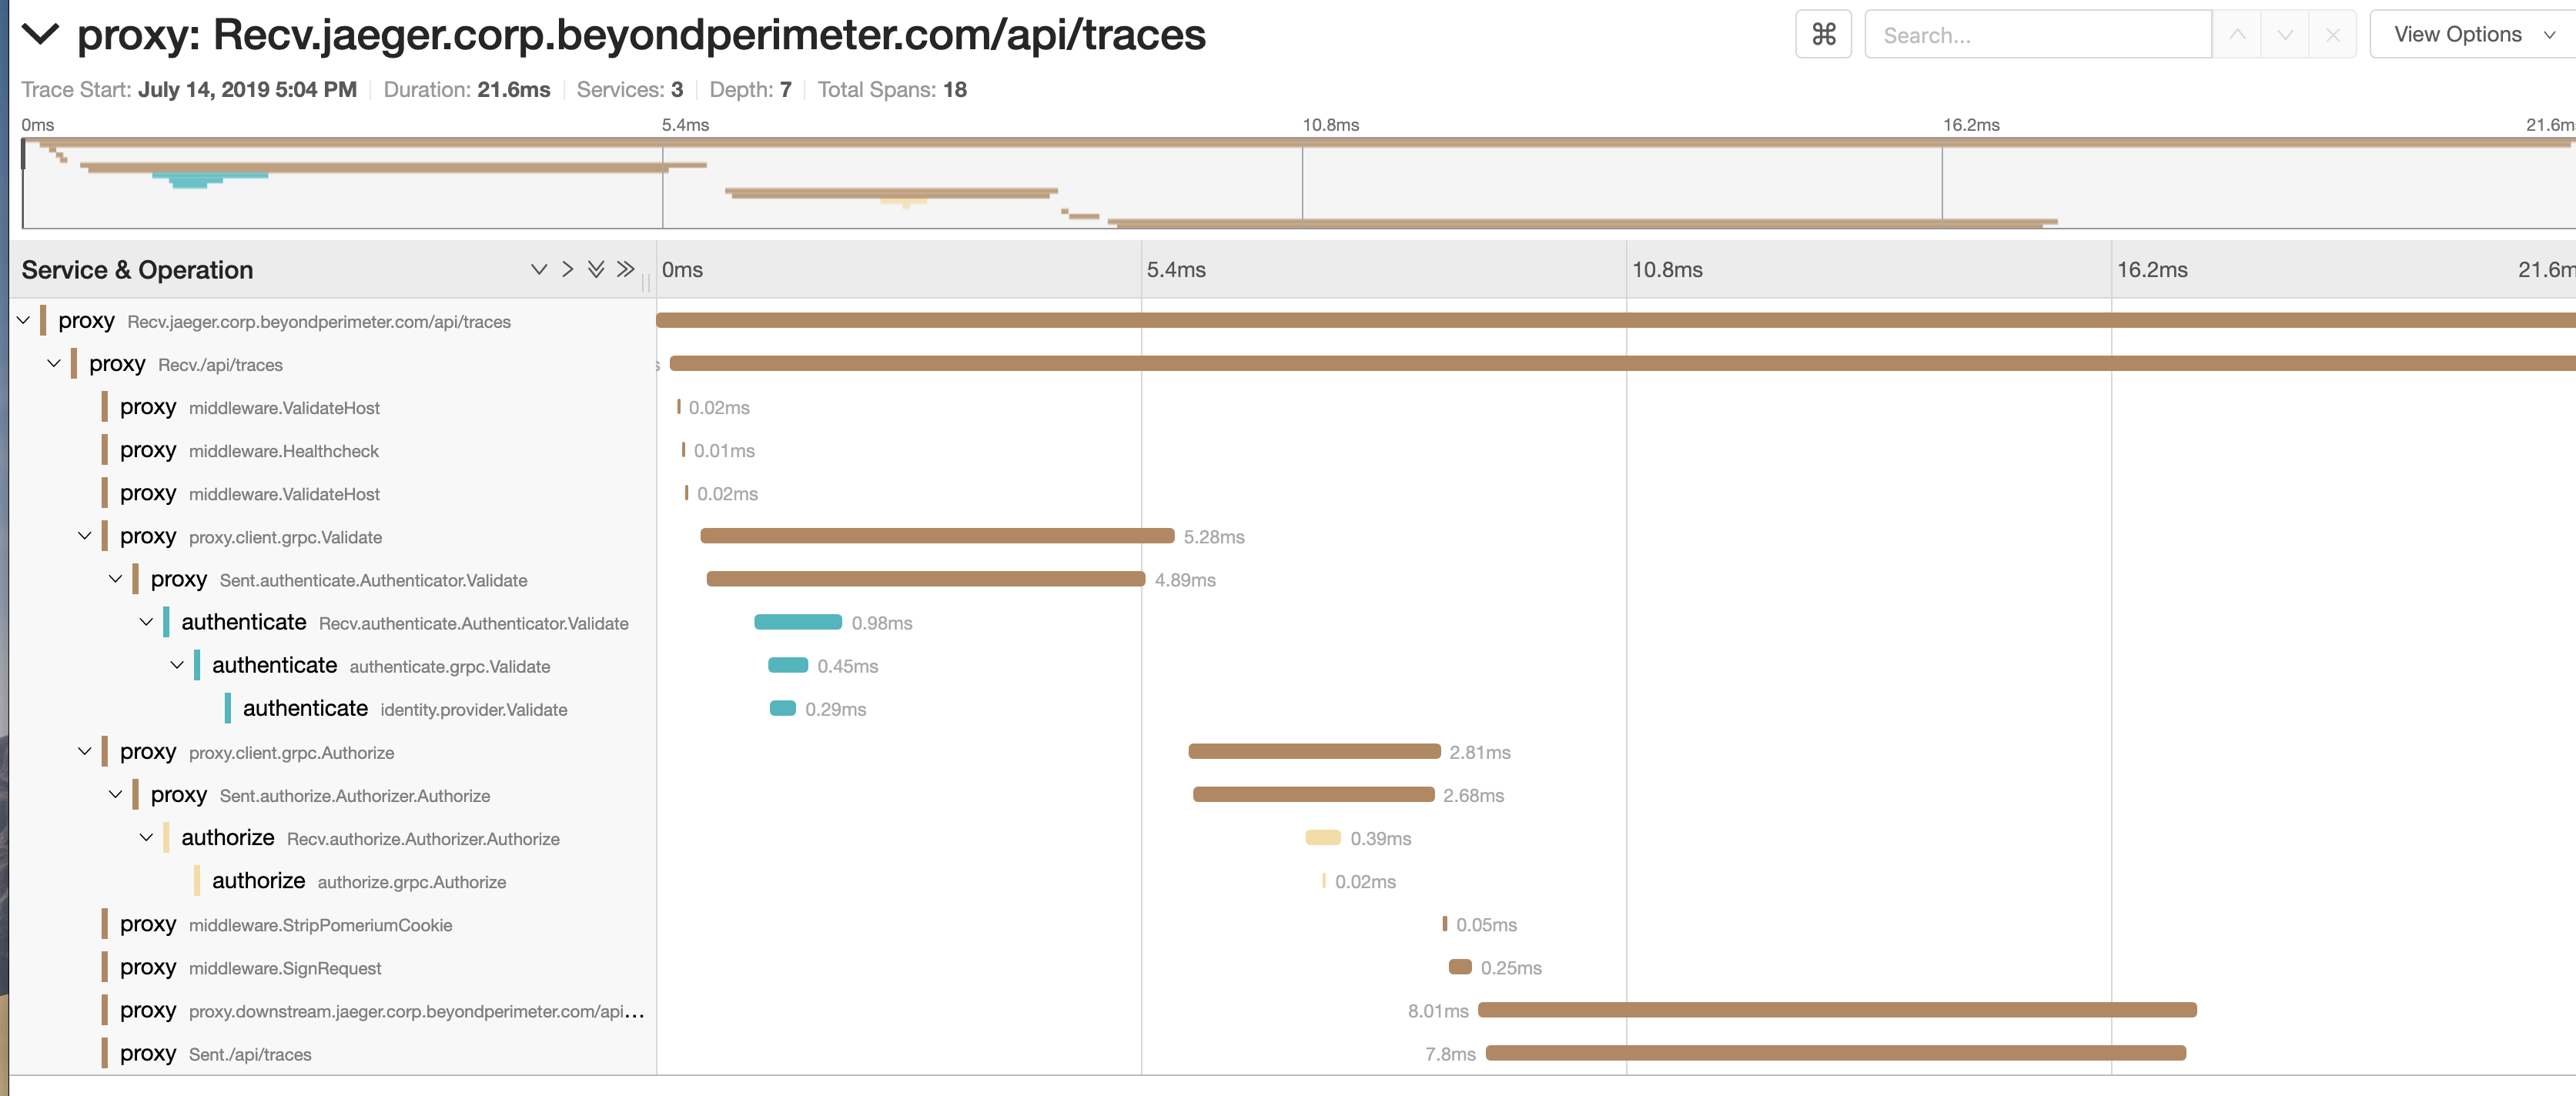Image resolution: width=2576 pixels, height=1096 pixels.
Task: Click the expand-all double down chevron
Action: coord(596,270)
